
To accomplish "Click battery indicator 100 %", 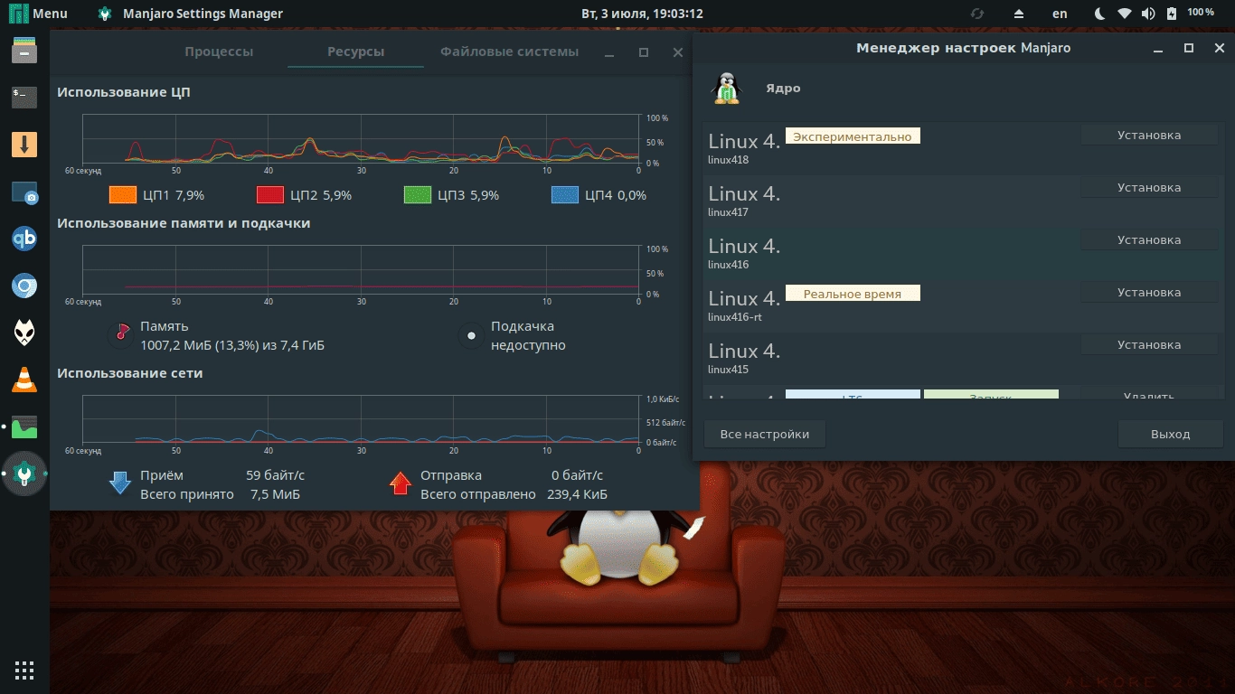I will point(1192,14).
